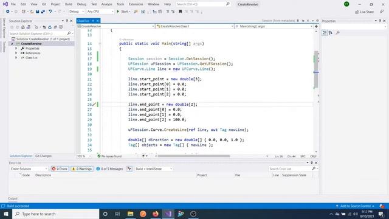Toggle the 0 Errors filter
The height and width of the screenshot is (219, 389).
click(60, 169)
